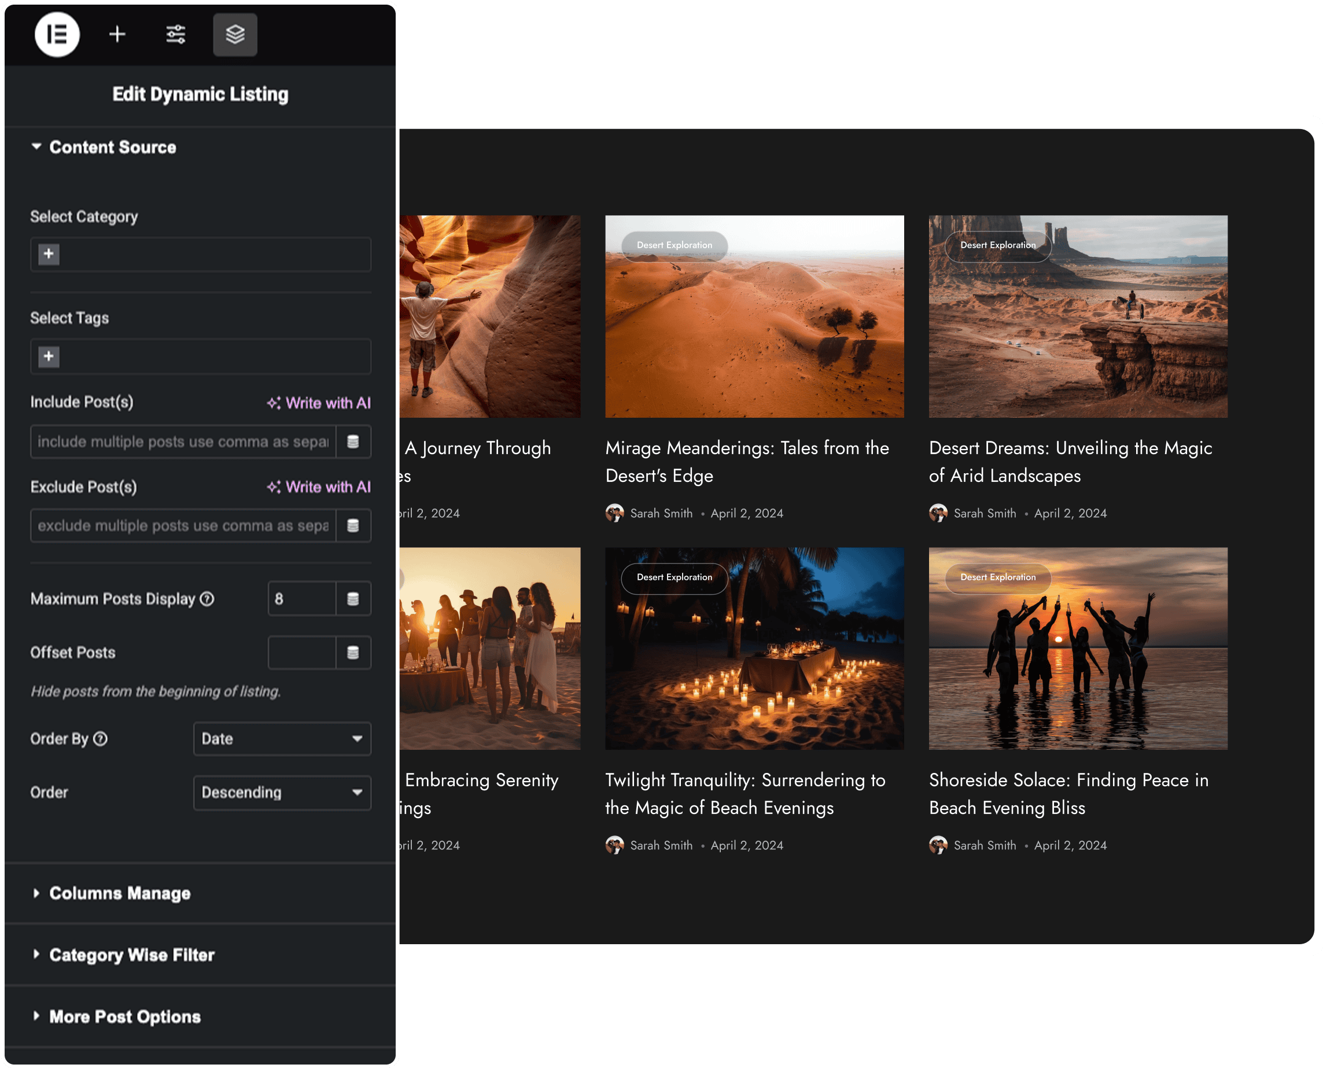Open the structure layers icon
1323x1068 pixels.
[235, 35]
